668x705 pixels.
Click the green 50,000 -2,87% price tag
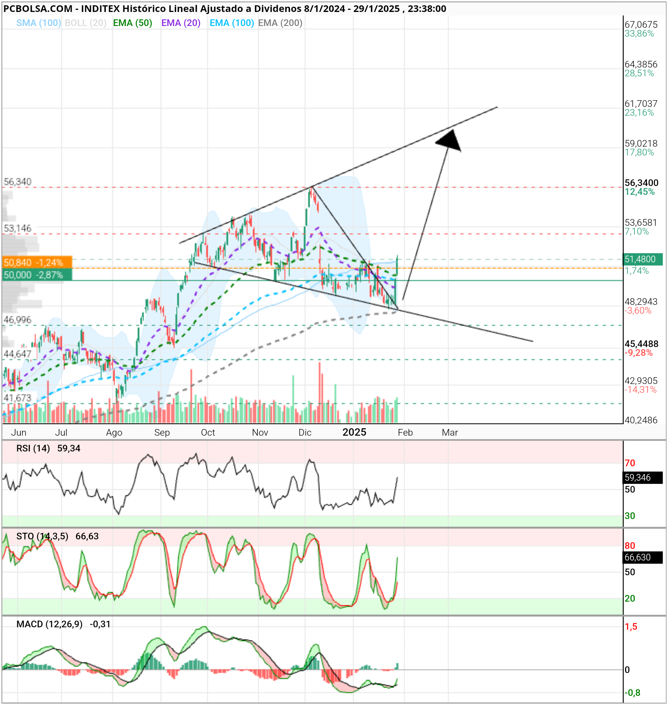click(x=37, y=275)
